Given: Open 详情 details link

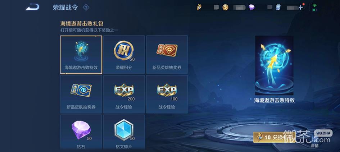Looking at the screenshot, I should 314,146.
